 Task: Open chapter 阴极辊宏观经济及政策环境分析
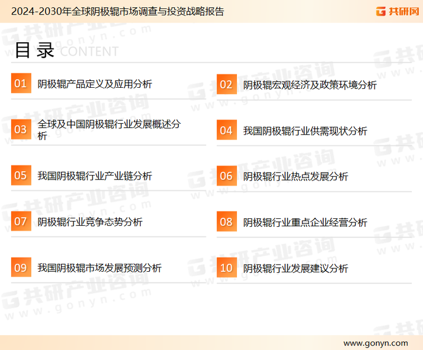(x=310, y=85)
